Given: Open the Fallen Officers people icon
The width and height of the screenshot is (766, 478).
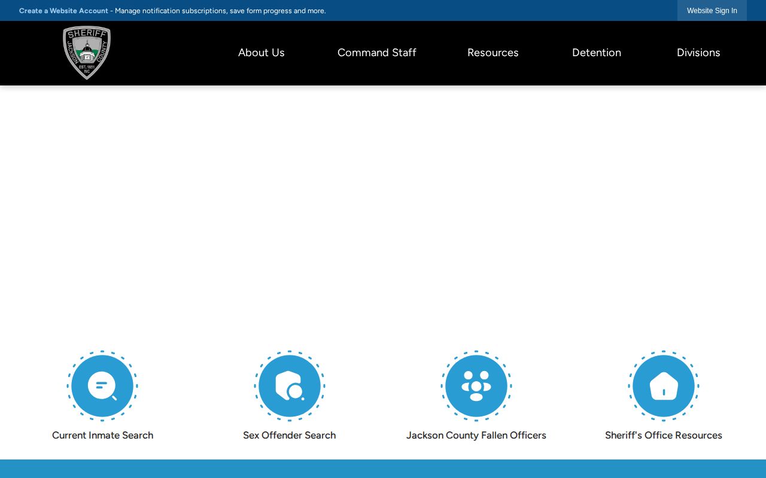Looking at the screenshot, I should coord(476,386).
